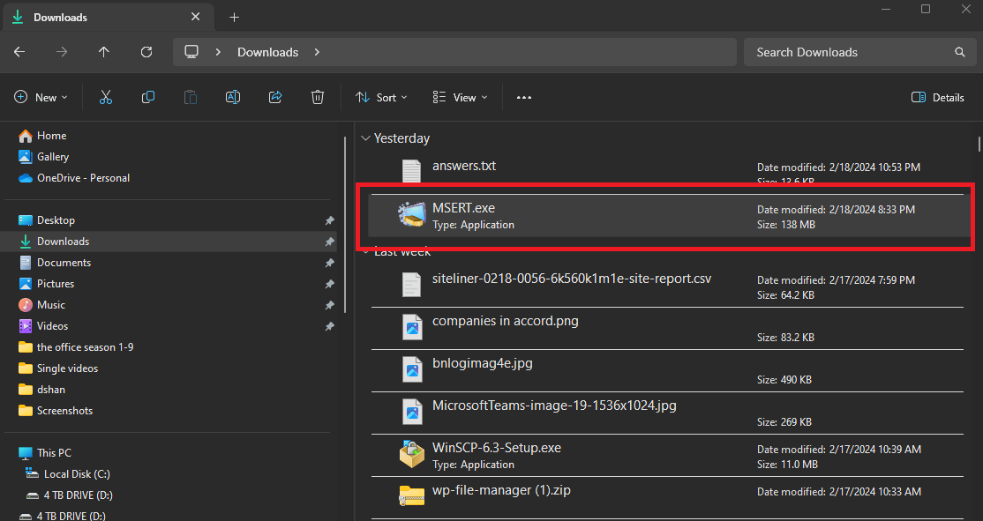Unpin Desktop from Quick access
Image resolution: width=983 pixels, height=521 pixels.
coord(329,220)
